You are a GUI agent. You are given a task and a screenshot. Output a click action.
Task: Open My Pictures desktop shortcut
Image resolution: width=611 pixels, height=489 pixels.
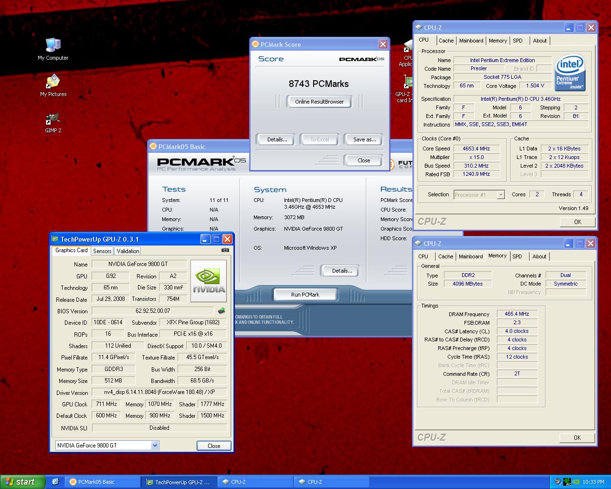pos(53,85)
